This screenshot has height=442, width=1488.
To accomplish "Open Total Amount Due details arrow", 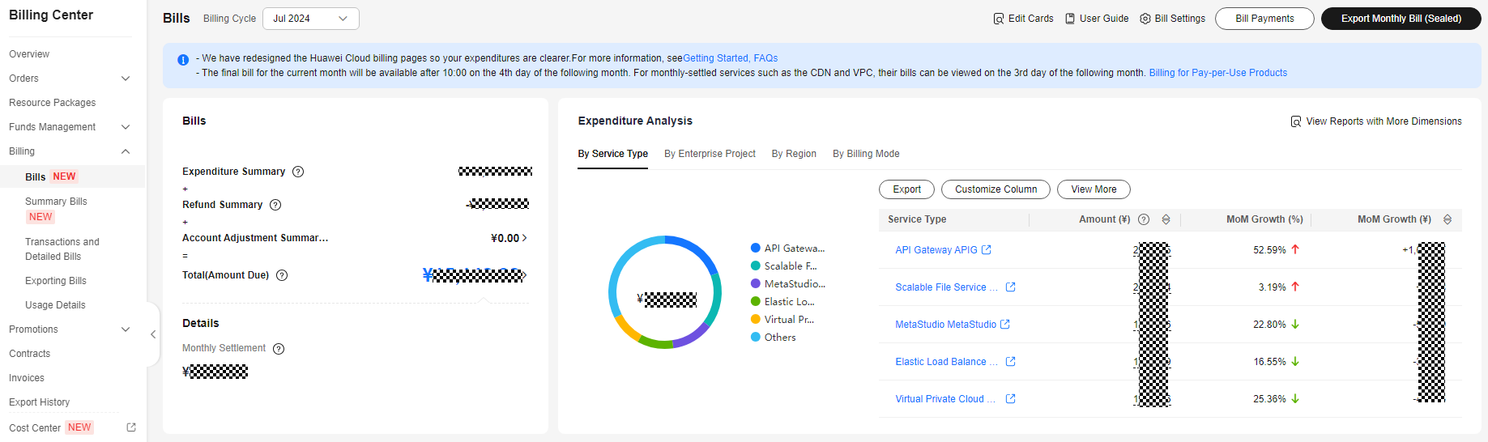I will [525, 275].
